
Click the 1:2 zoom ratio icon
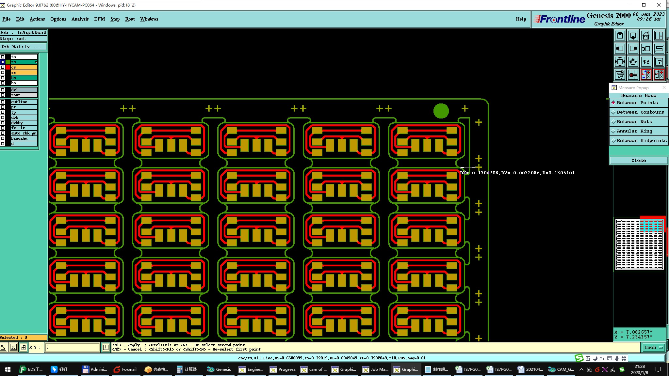coord(646,62)
